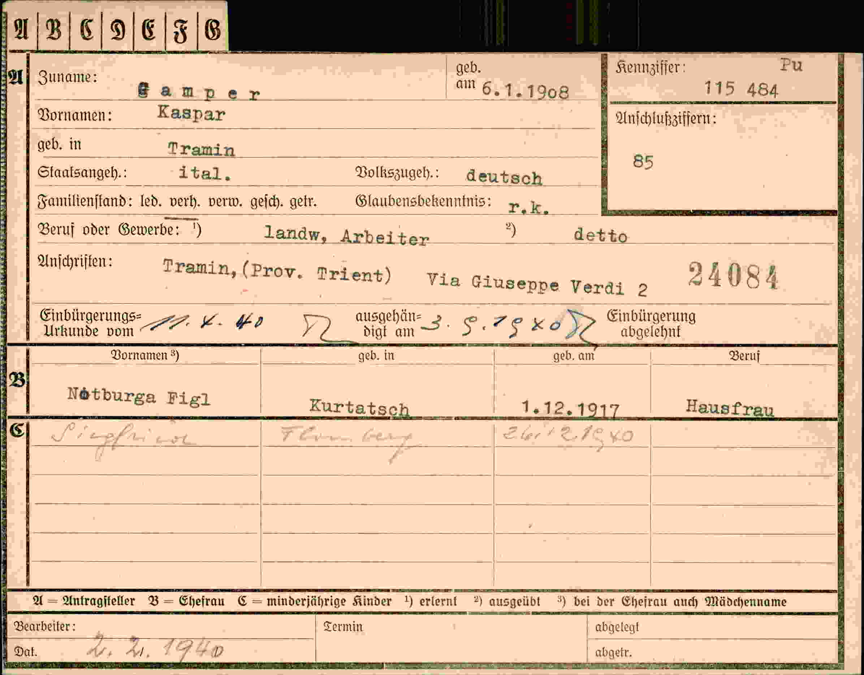864x675 pixels.
Task: Click the address 'Tramin,(Prov. Trient)'
Action: click(277, 271)
